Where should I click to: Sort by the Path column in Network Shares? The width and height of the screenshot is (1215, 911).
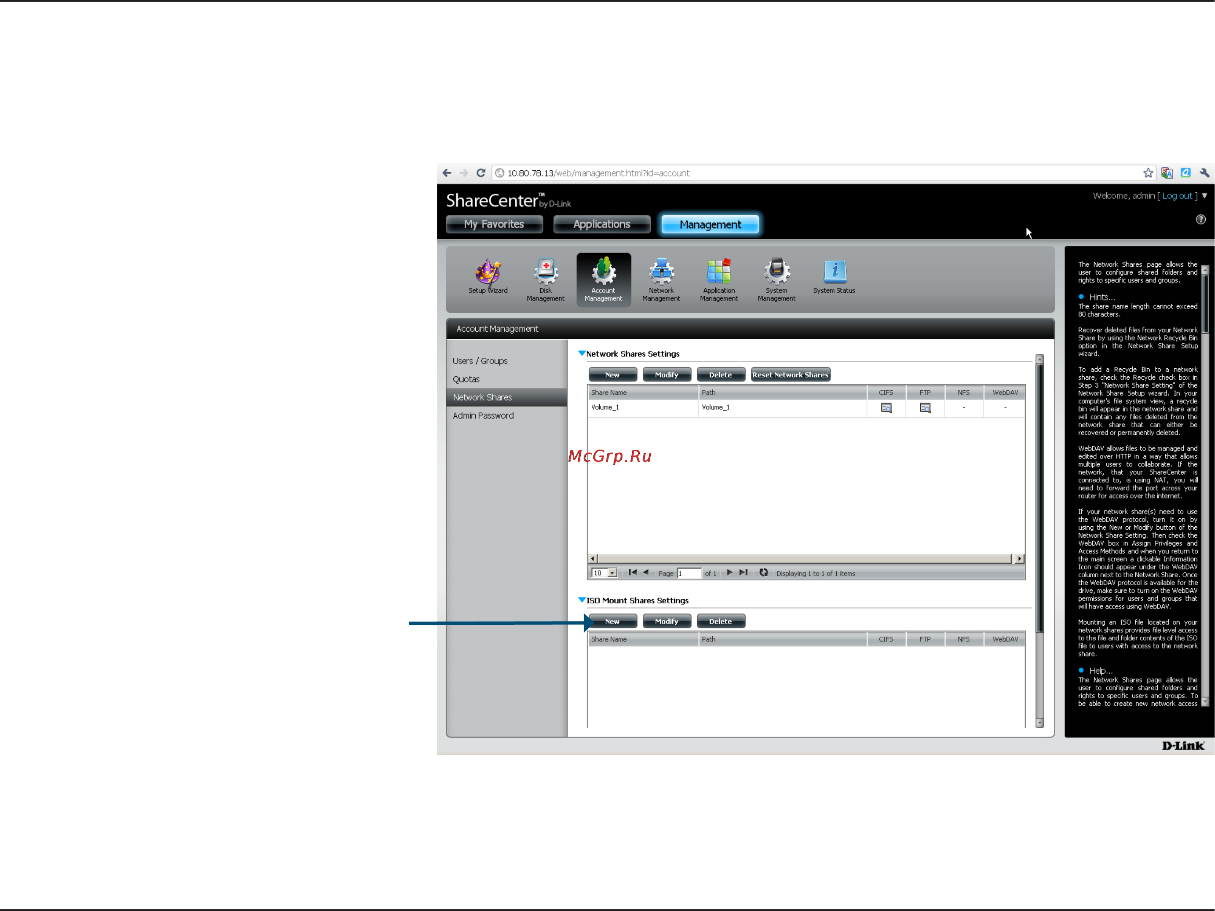(x=782, y=392)
